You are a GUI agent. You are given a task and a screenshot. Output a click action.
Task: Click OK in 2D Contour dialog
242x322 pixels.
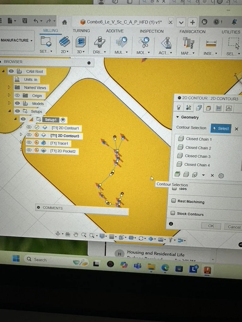(211, 226)
